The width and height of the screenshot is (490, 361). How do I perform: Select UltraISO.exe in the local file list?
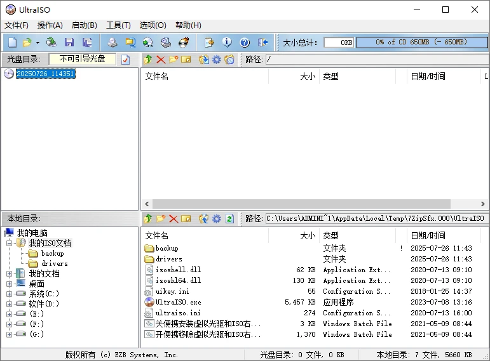click(179, 302)
